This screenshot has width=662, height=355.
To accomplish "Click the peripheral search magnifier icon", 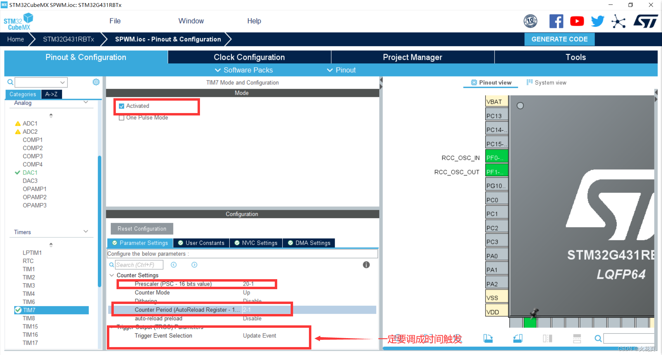I will click(10, 82).
